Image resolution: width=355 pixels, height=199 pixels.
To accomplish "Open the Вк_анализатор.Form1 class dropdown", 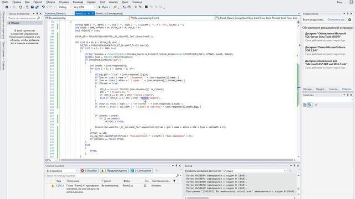I will pyautogui.click(x=173, y=18).
